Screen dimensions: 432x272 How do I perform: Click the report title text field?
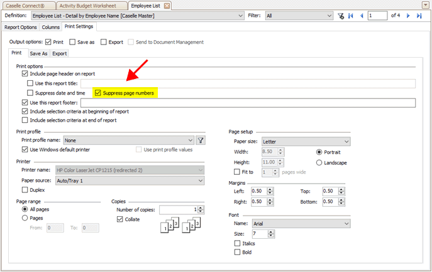[x=248, y=83]
